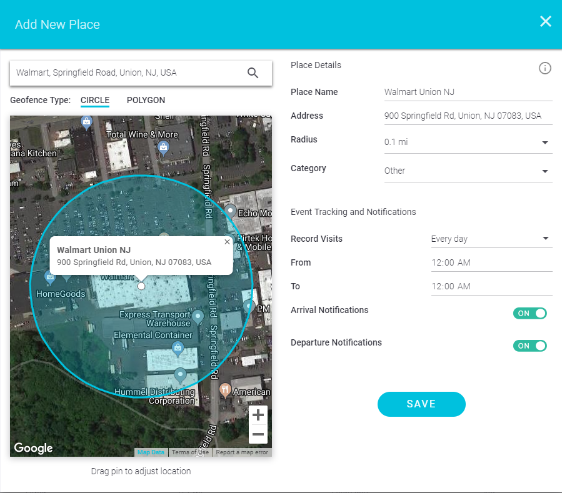Click Report a map error link
Screen dimensions: 562x493
(242, 452)
